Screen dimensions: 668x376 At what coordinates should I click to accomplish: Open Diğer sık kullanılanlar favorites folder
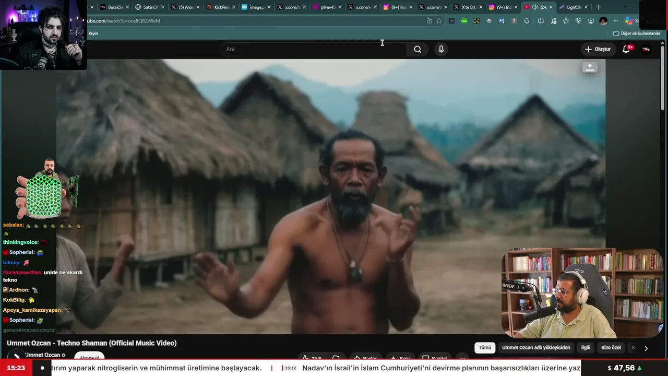tap(637, 33)
